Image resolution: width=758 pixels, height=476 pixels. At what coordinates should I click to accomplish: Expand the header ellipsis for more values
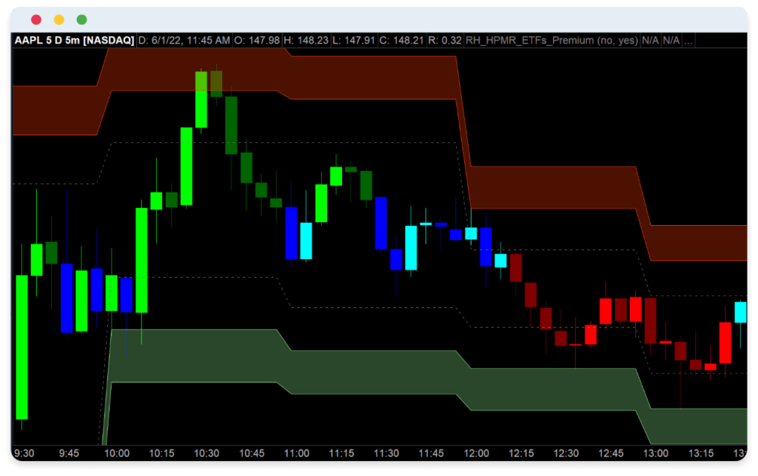coord(688,41)
